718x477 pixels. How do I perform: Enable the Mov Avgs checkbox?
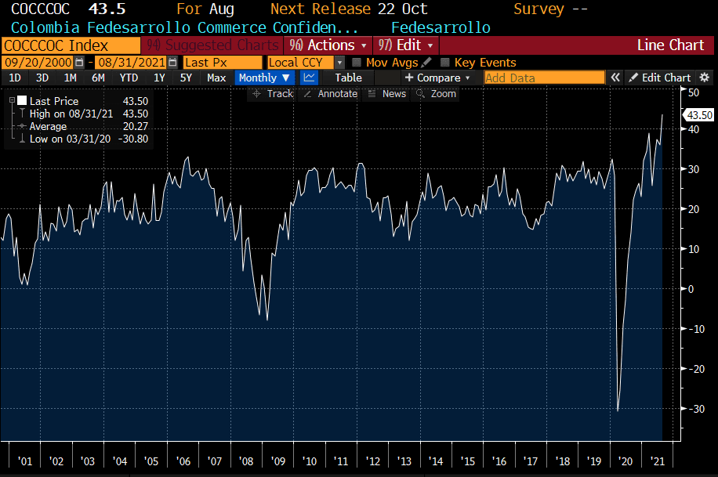click(x=357, y=62)
